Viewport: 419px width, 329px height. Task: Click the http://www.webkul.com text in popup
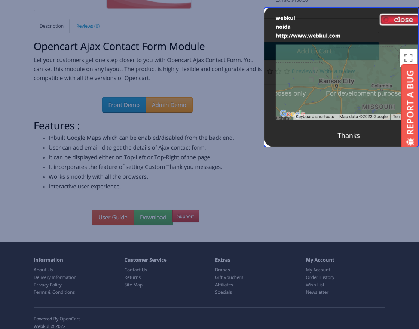308,36
